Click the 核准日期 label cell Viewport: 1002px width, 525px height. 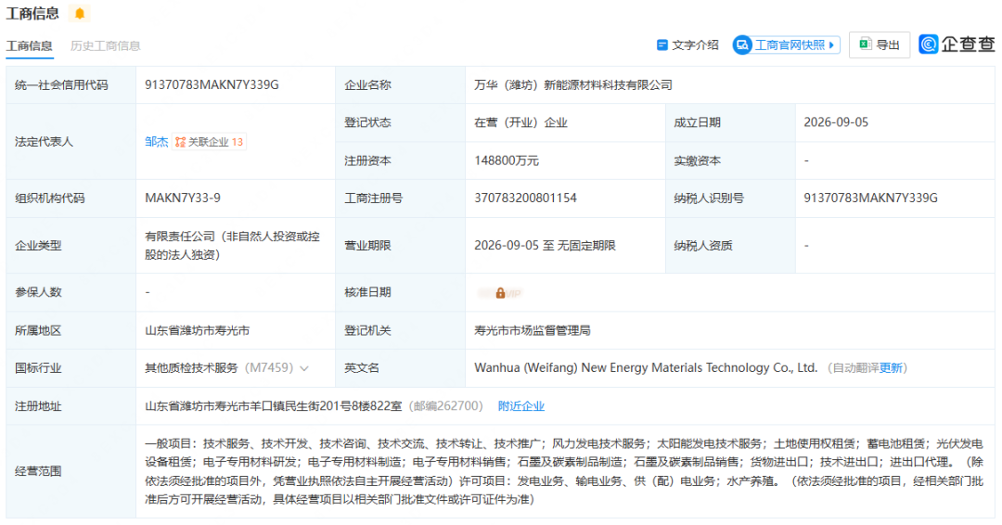400,292
